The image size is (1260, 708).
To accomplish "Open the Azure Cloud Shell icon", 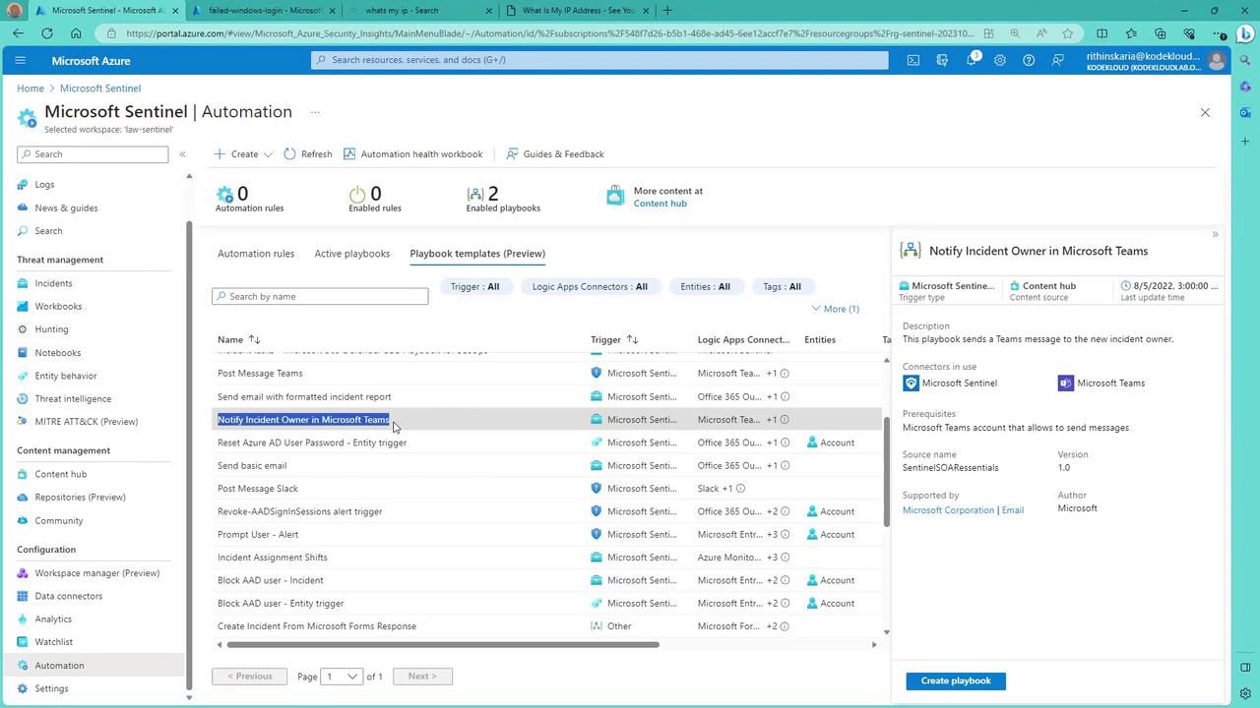I will pos(913,60).
